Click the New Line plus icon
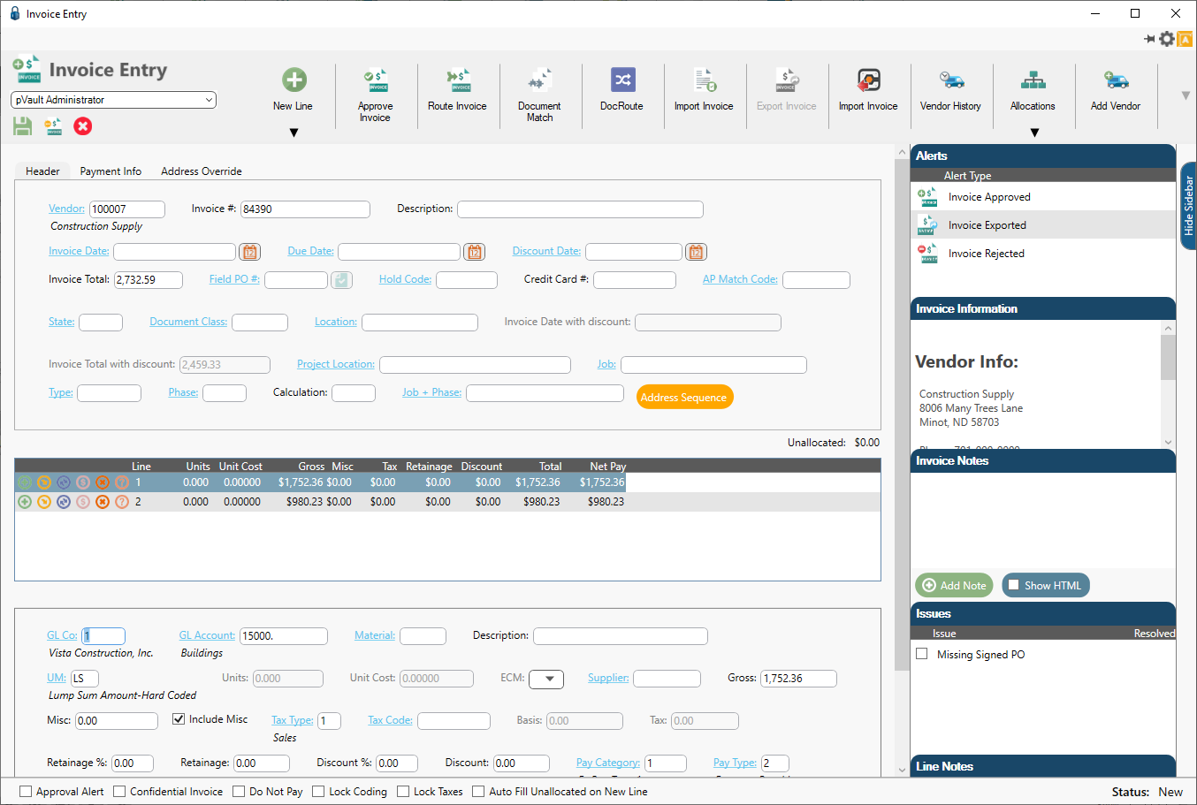 294,80
